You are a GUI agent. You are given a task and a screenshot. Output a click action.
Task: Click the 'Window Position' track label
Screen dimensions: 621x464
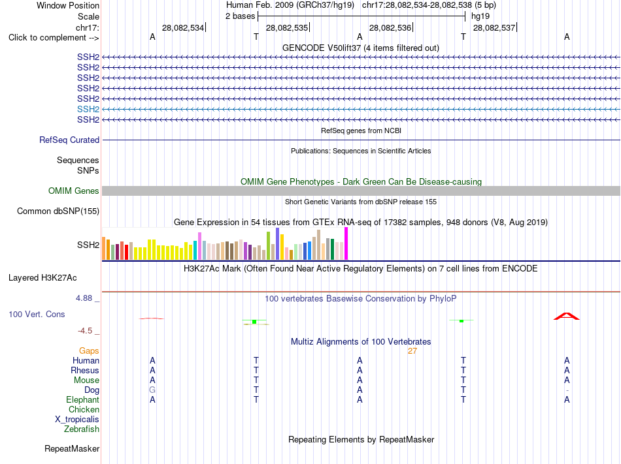[x=68, y=5]
